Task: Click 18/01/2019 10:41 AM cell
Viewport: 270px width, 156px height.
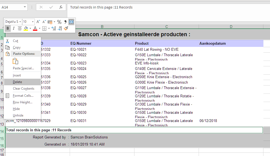Action: 88,144
